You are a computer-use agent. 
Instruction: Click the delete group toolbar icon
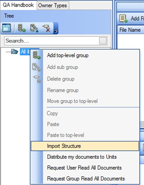tap(46, 28)
